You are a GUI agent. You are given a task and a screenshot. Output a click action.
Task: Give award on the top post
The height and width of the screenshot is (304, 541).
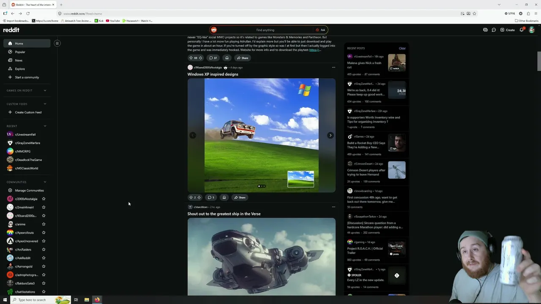point(227,58)
